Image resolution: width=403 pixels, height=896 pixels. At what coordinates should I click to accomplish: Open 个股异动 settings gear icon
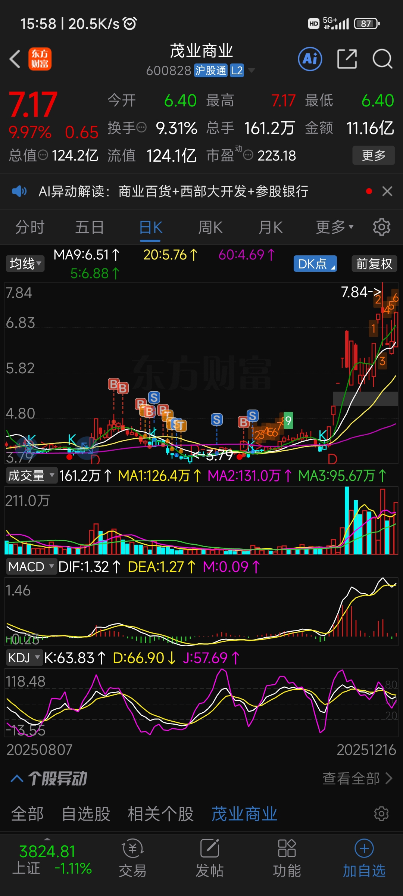point(381,813)
